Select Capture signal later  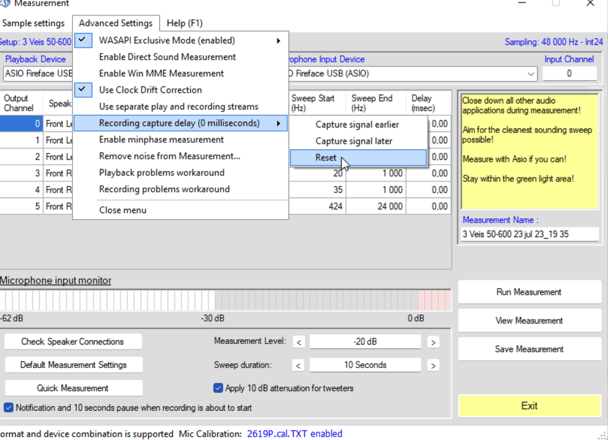(354, 141)
